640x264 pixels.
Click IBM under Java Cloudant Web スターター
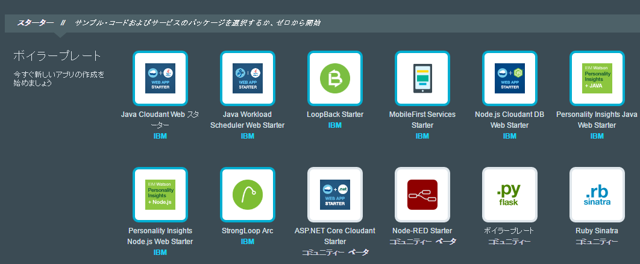coord(160,136)
